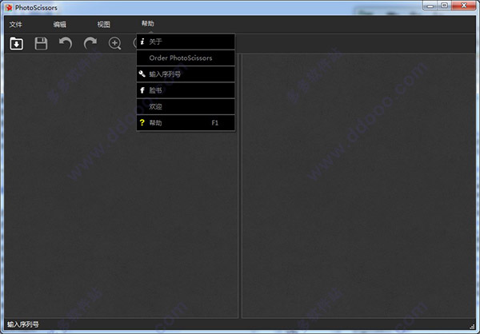
Task: Click the PhotoScissors app icon in title bar
Action: pyautogui.click(x=9, y=7)
